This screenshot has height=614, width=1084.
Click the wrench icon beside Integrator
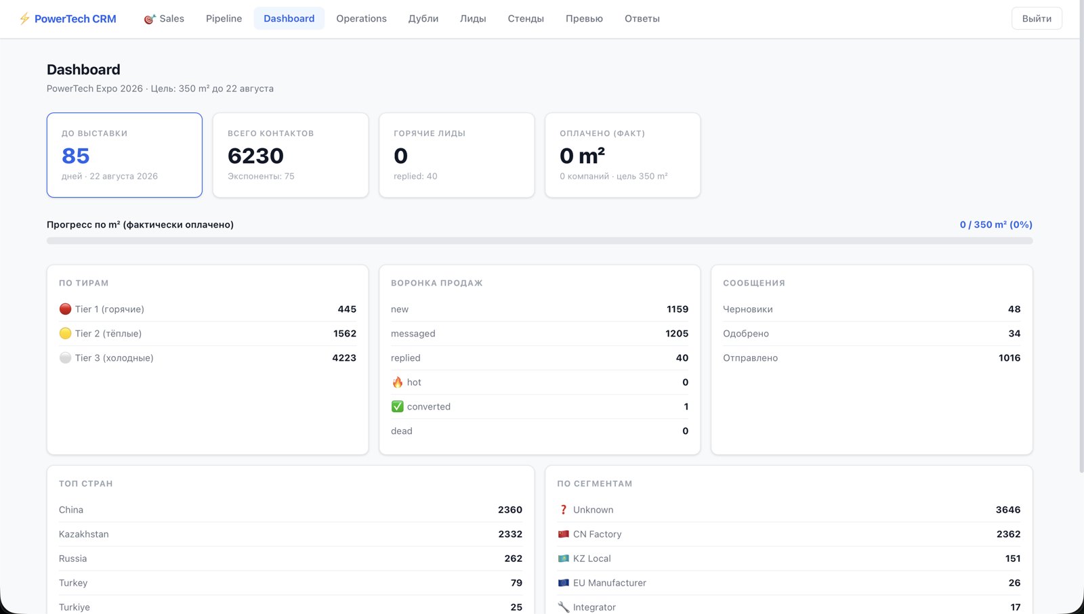(x=563, y=607)
